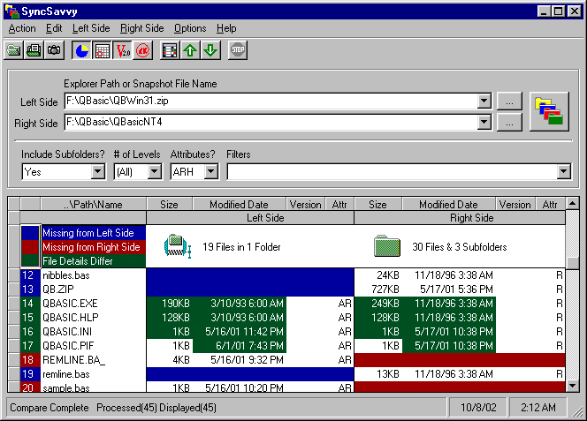587x421 pixels.
Task: Click the 727KB size cell
Action: point(378,289)
